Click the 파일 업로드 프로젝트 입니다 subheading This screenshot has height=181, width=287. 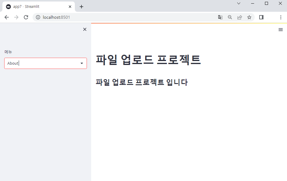coord(142,82)
